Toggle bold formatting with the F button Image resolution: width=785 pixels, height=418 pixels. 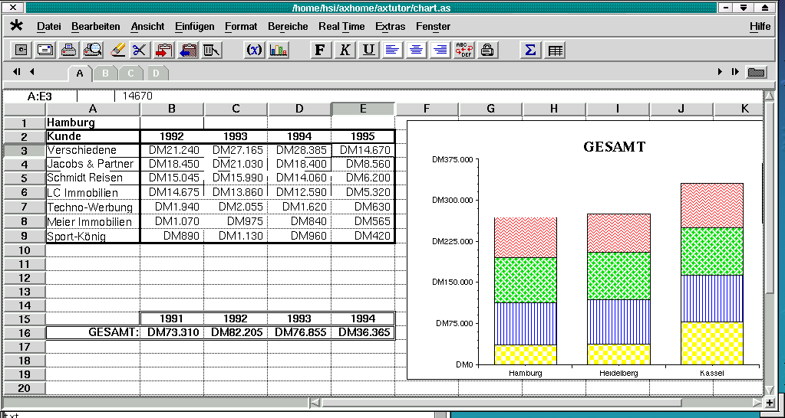click(321, 51)
